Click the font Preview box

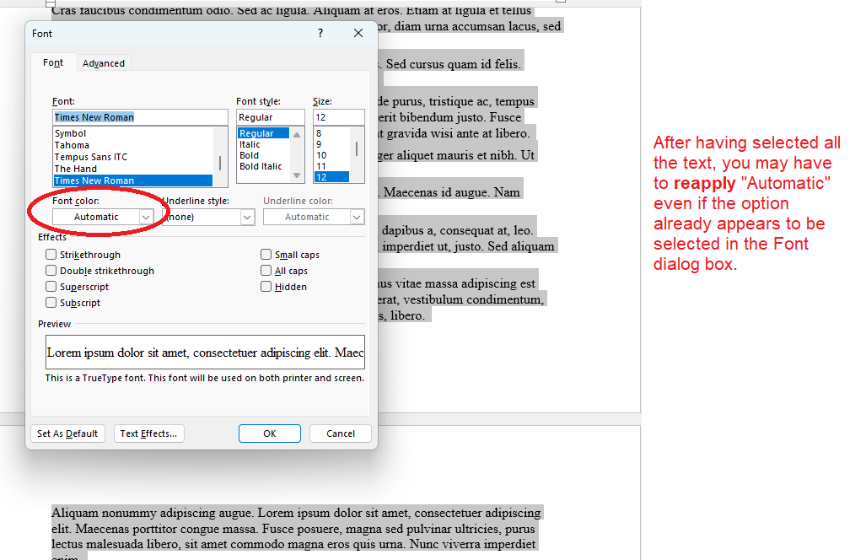tap(205, 353)
